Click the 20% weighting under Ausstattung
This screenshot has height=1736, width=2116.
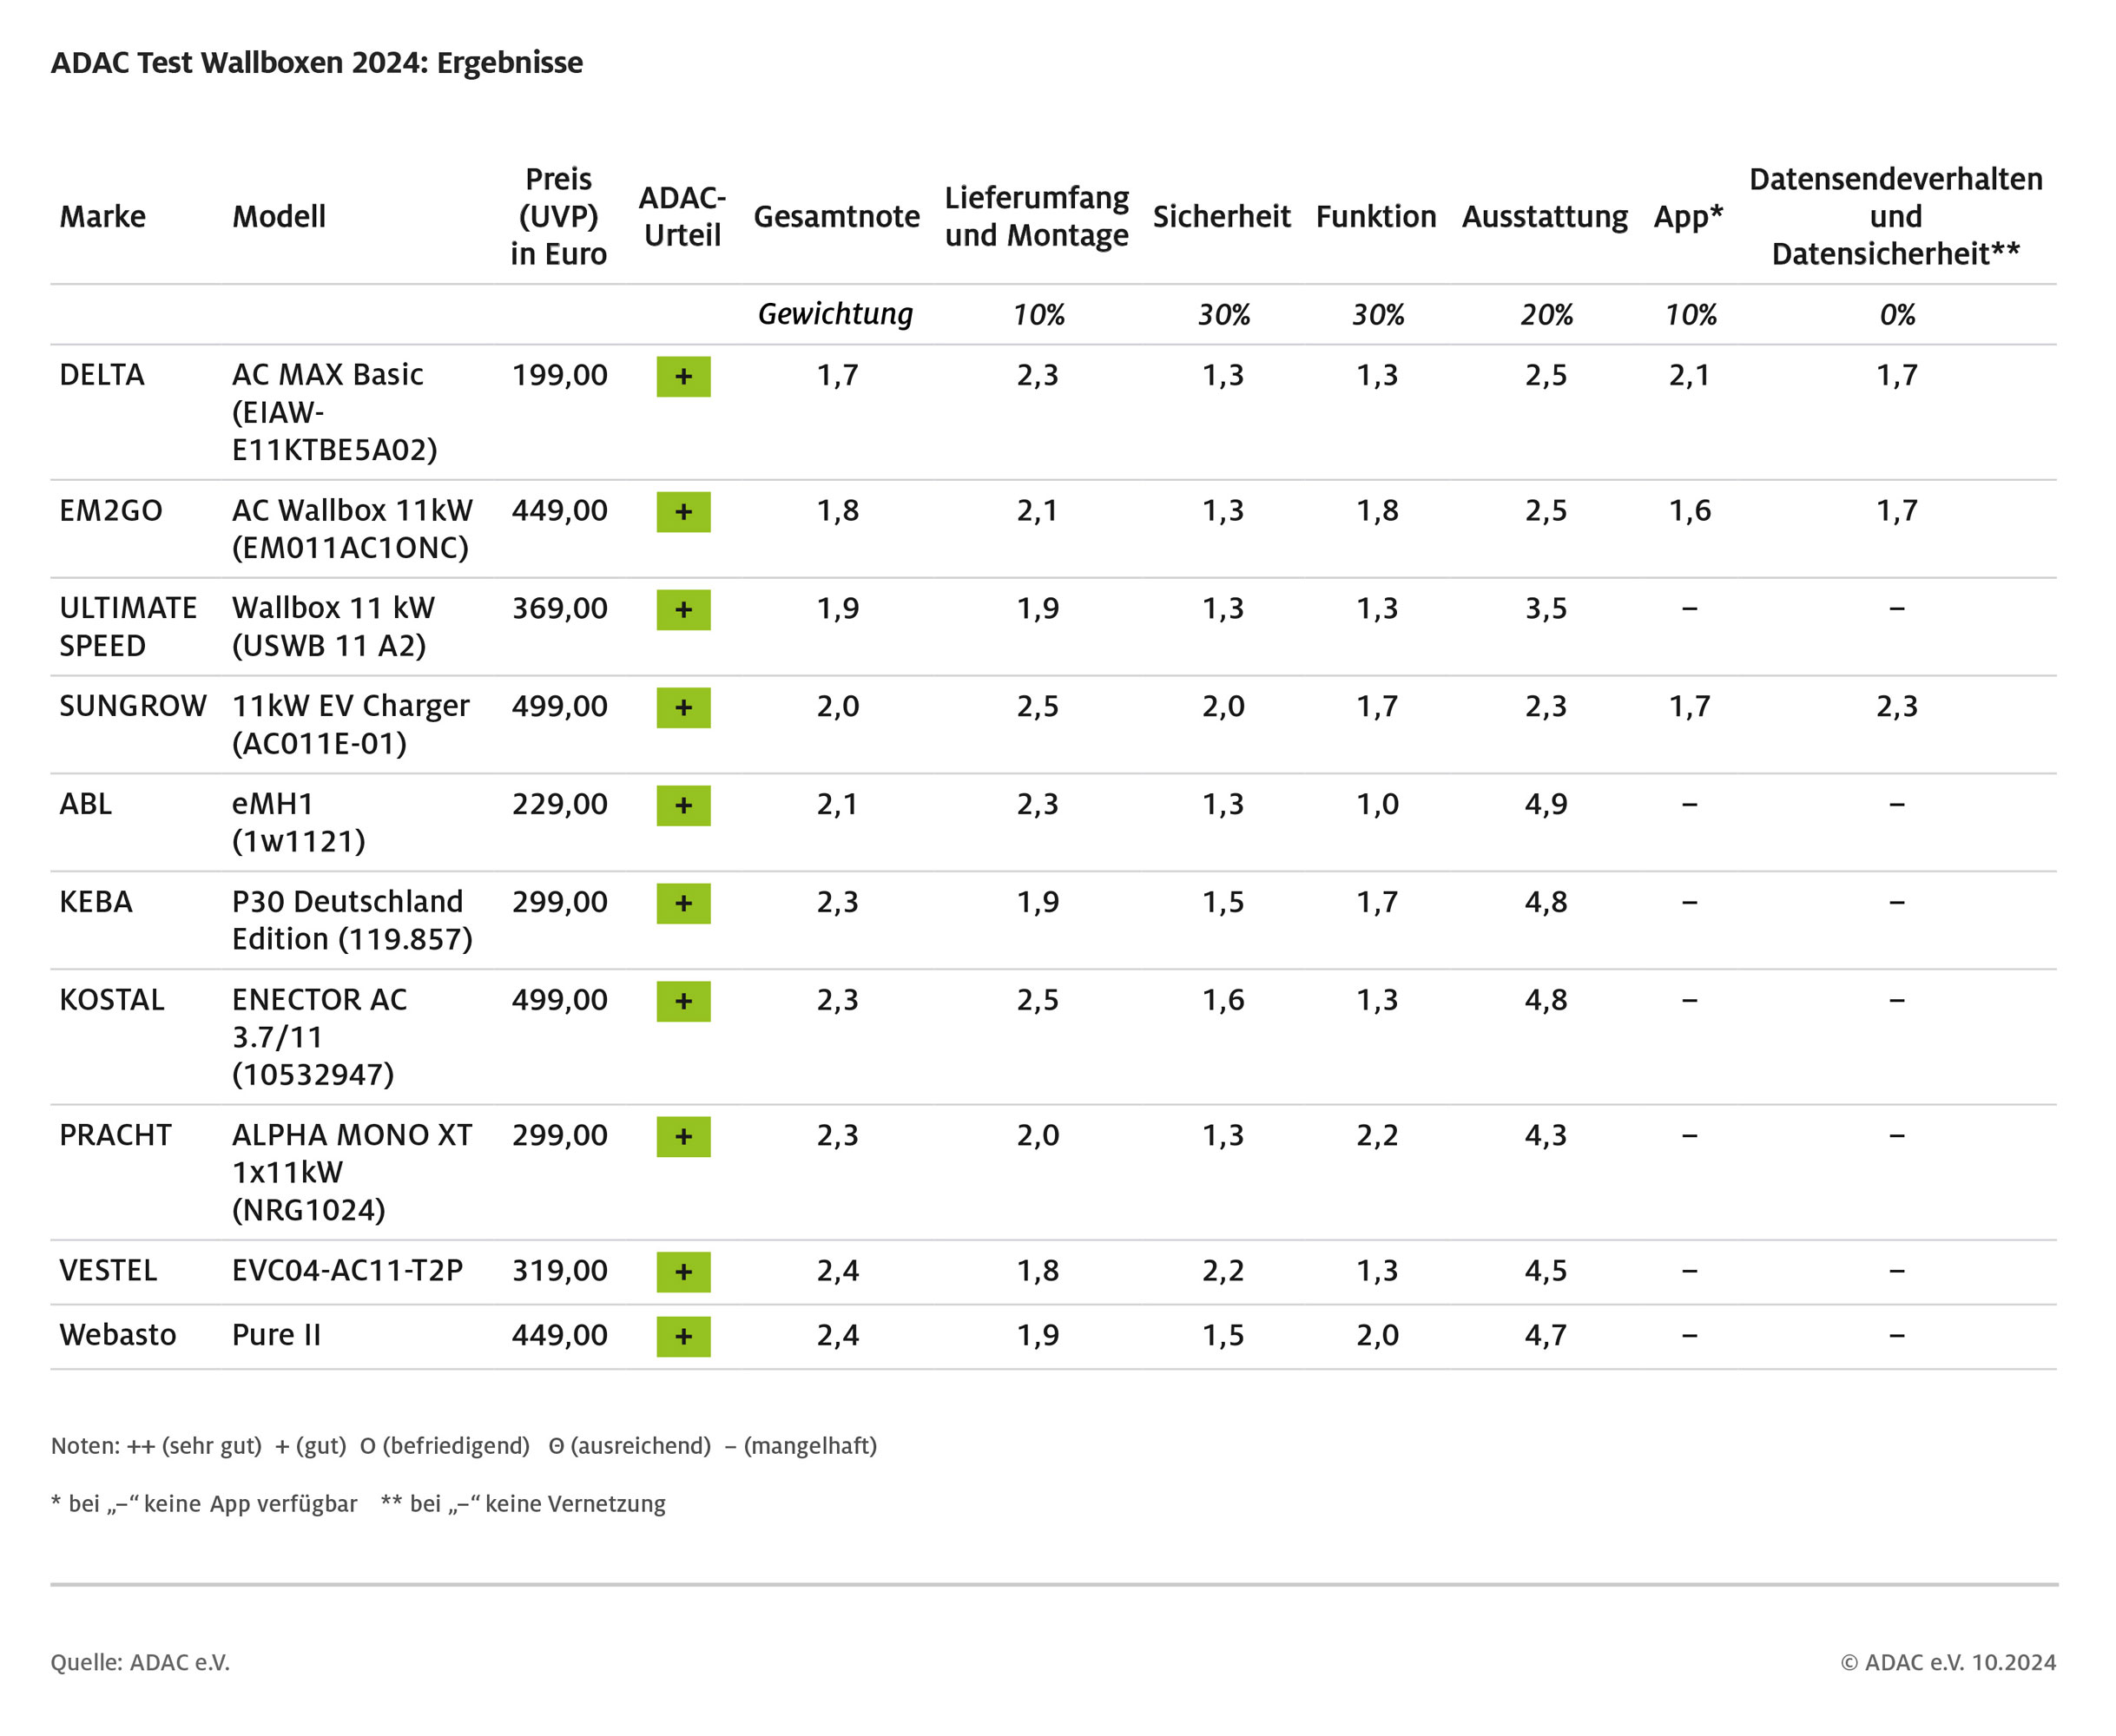(x=1546, y=315)
